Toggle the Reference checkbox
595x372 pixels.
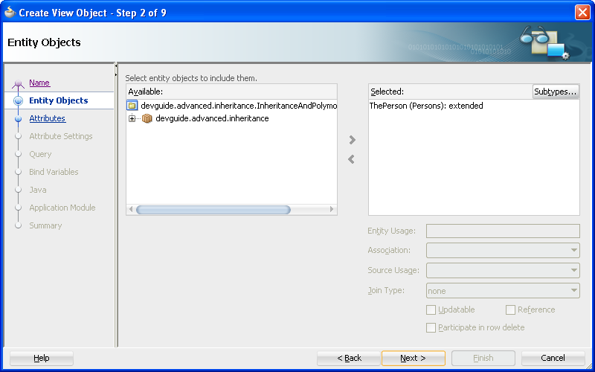[x=510, y=310]
